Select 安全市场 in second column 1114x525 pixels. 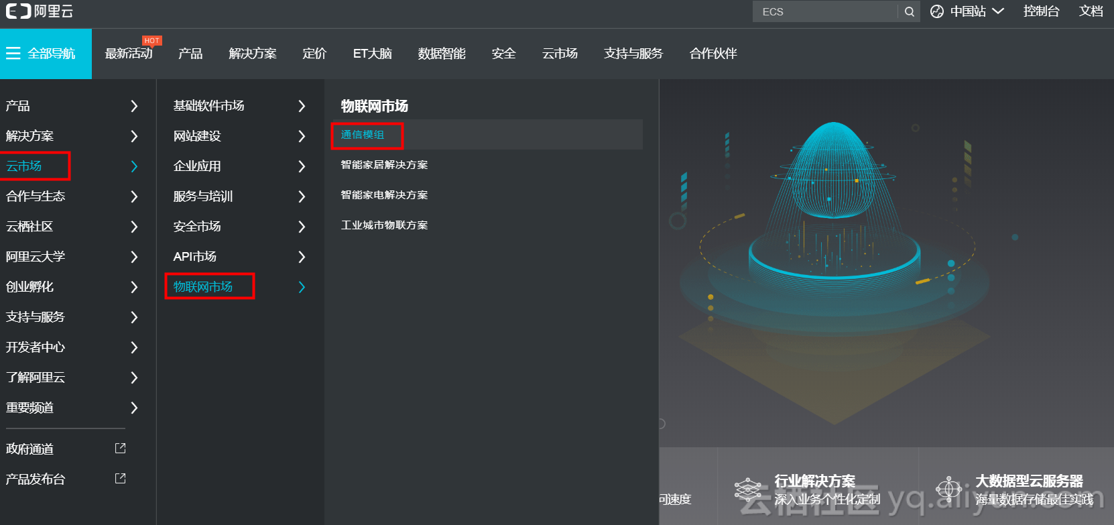[x=197, y=227]
